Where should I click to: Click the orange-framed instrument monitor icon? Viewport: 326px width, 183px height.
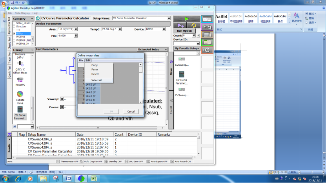[x=207, y=35]
